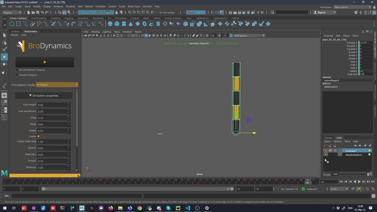Create a NURBS square from shelf
The width and height of the screenshot is (377, 212).
pos(18,24)
